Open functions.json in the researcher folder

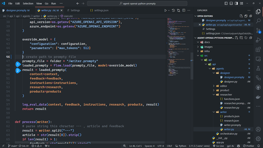[x=232, y=99]
